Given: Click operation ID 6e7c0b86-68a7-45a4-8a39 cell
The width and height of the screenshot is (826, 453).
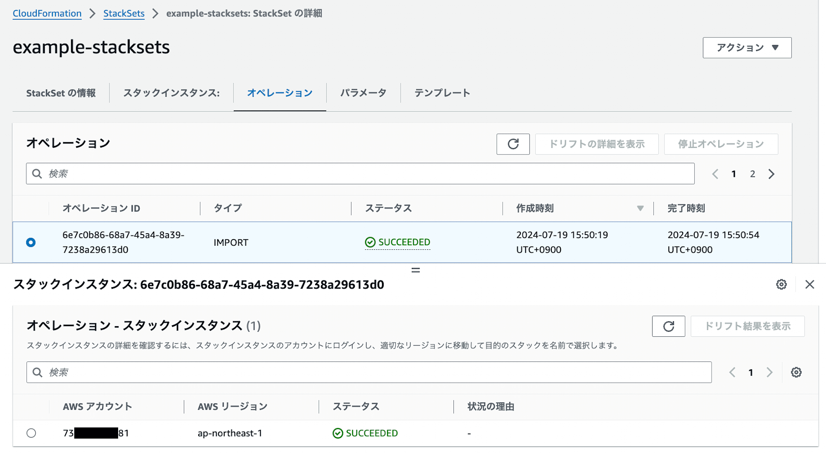Looking at the screenshot, I should coord(123,242).
